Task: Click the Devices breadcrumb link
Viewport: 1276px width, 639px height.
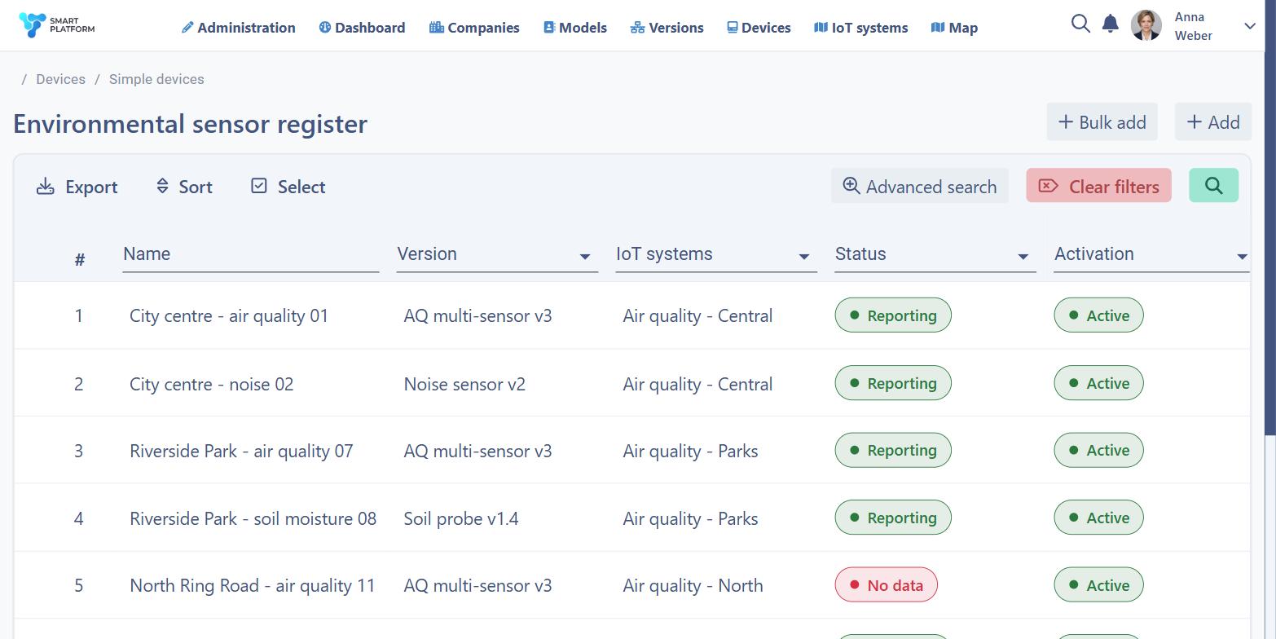Action: coord(60,79)
